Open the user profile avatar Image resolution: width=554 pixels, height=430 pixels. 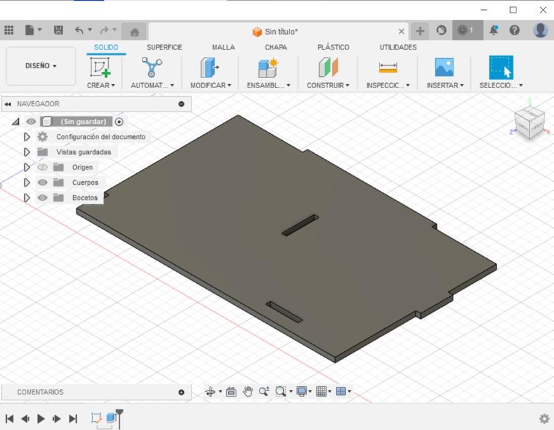[540, 31]
